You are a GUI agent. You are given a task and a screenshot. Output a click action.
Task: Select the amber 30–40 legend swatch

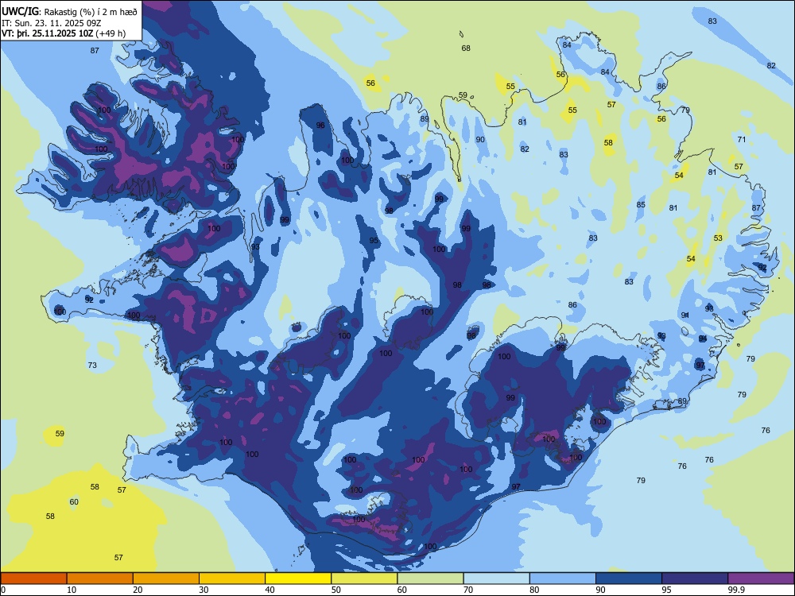[x=232, y=579]
